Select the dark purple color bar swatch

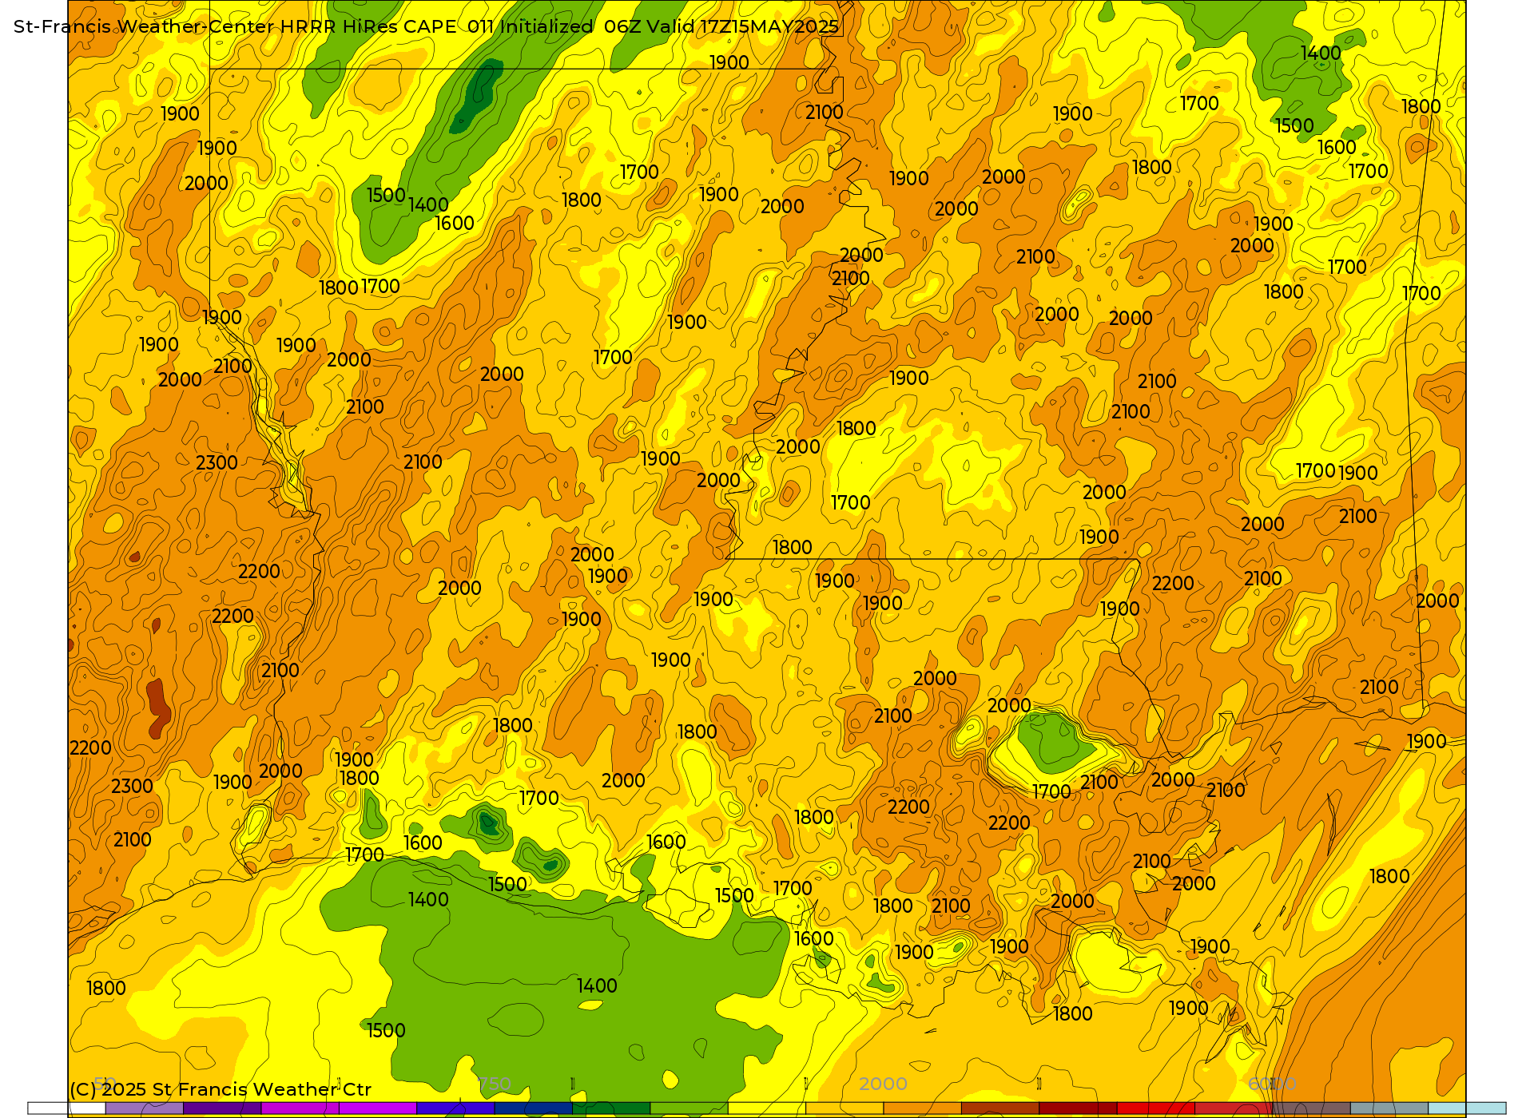click(222, 1108)
